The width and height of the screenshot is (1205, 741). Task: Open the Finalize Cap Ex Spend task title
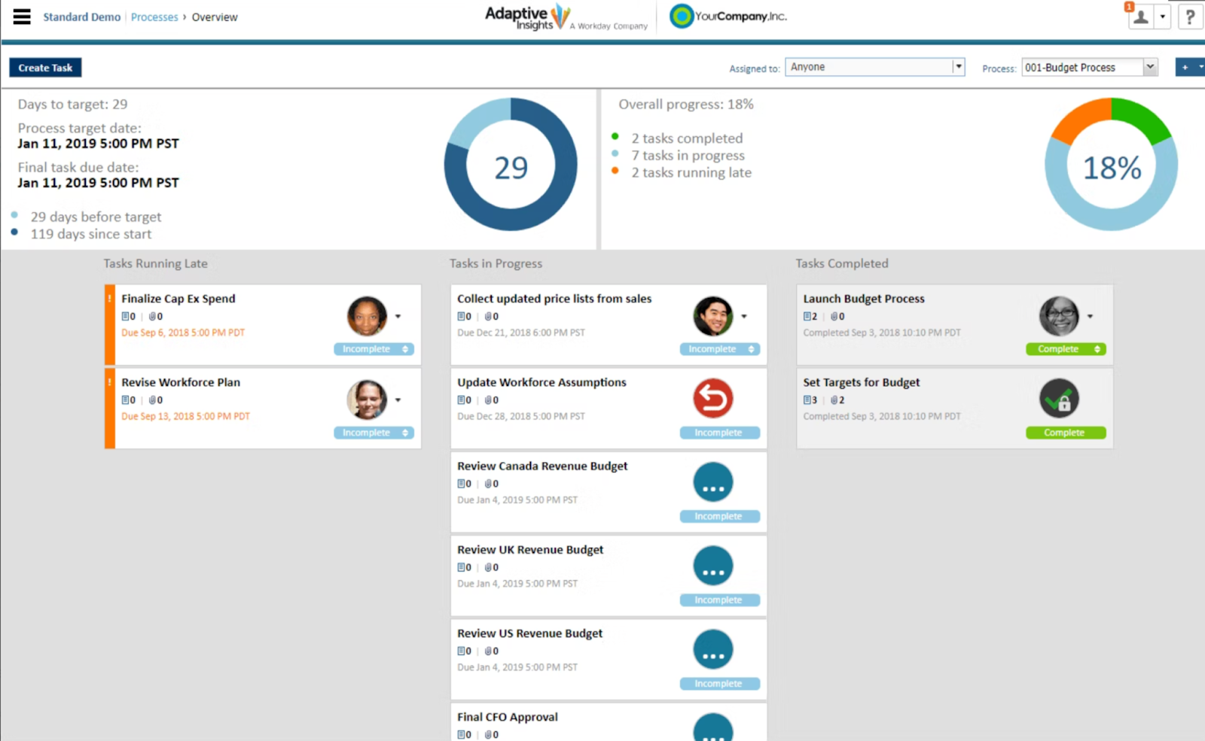(x=178, y=299)
